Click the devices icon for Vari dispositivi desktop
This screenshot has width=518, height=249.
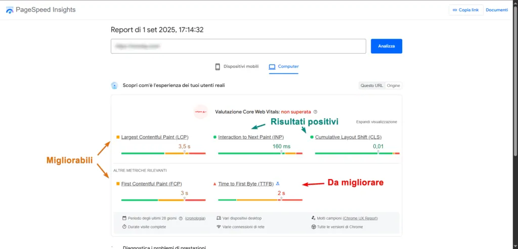(x=219, y=218)
